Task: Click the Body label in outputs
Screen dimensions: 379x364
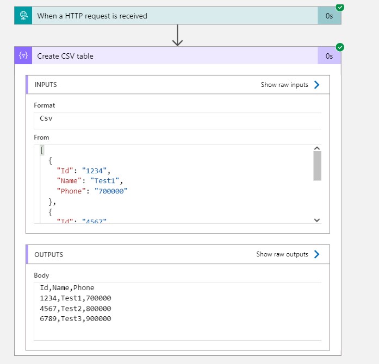Action: pos(41,275)
